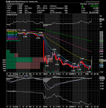Select the 2.560 peak price label
106x108 pixels.
pos(54,49)
